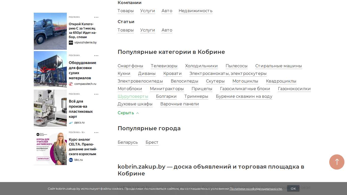This screenshot has height=195, width=347.
Task: Open the Велосипеды category
Action: point(184,81)
